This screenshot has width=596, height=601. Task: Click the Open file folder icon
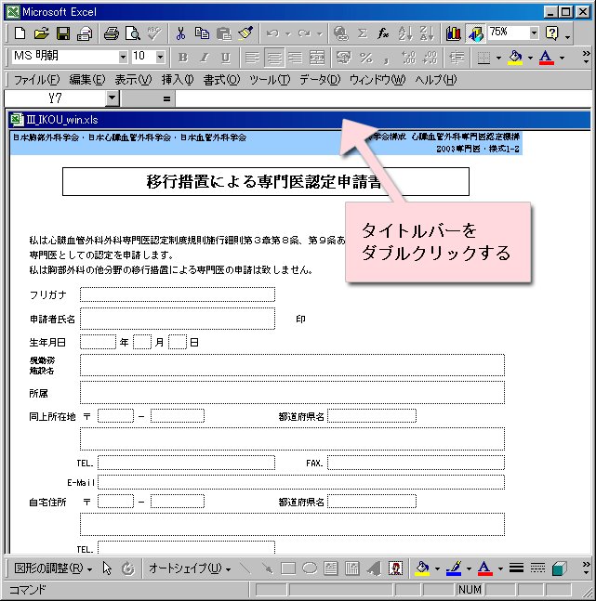(x=41, y=33)
